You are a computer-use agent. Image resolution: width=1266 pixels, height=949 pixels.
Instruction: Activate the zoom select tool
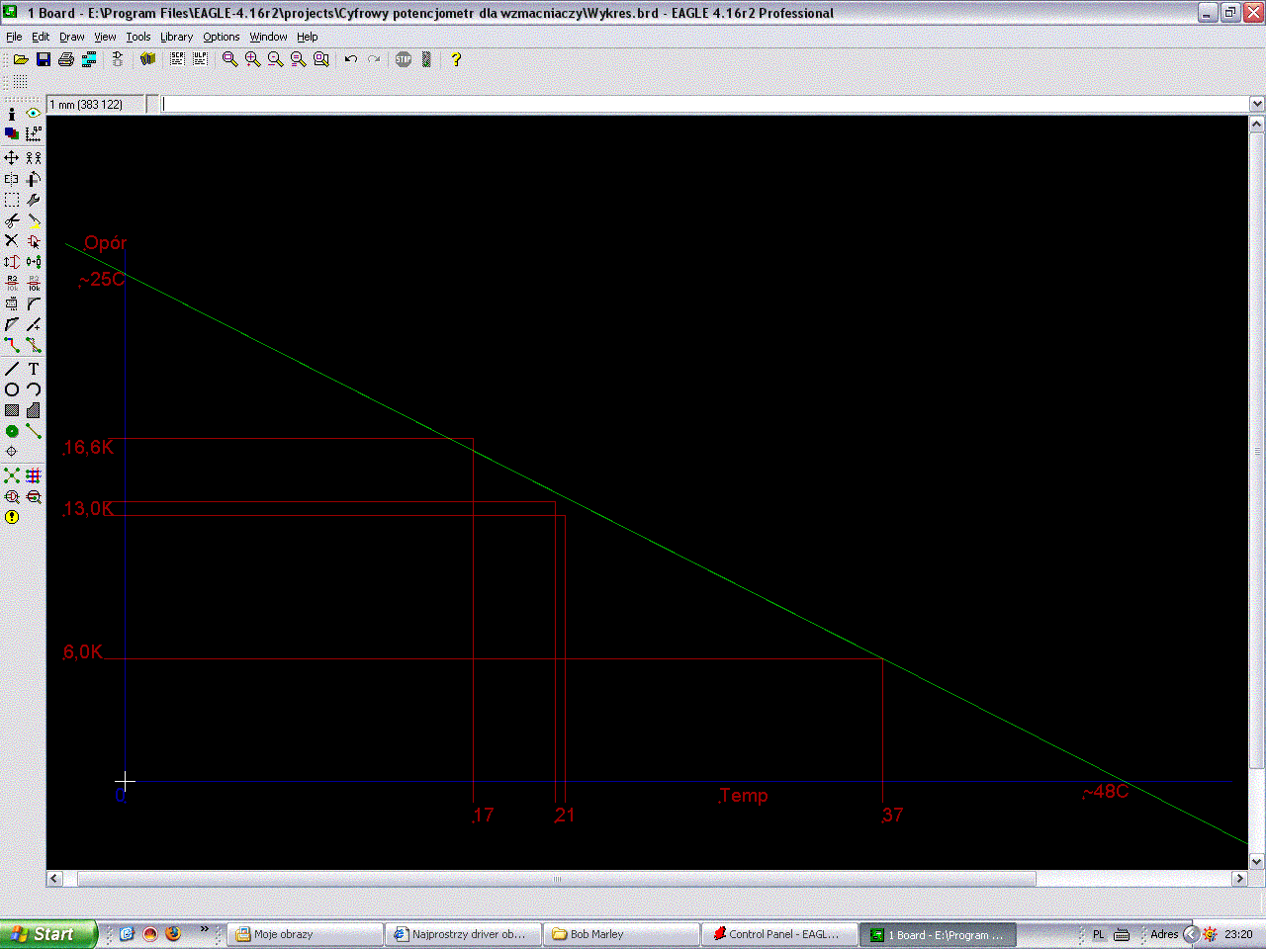pos(320,59)
